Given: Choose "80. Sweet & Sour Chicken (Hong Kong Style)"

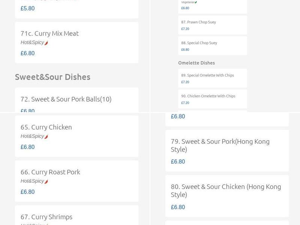Looking at the screenshot, I should pos(225,190).
